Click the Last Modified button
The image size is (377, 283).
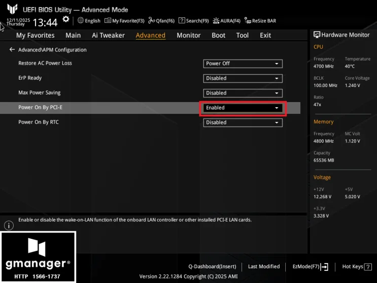point(264,267)
